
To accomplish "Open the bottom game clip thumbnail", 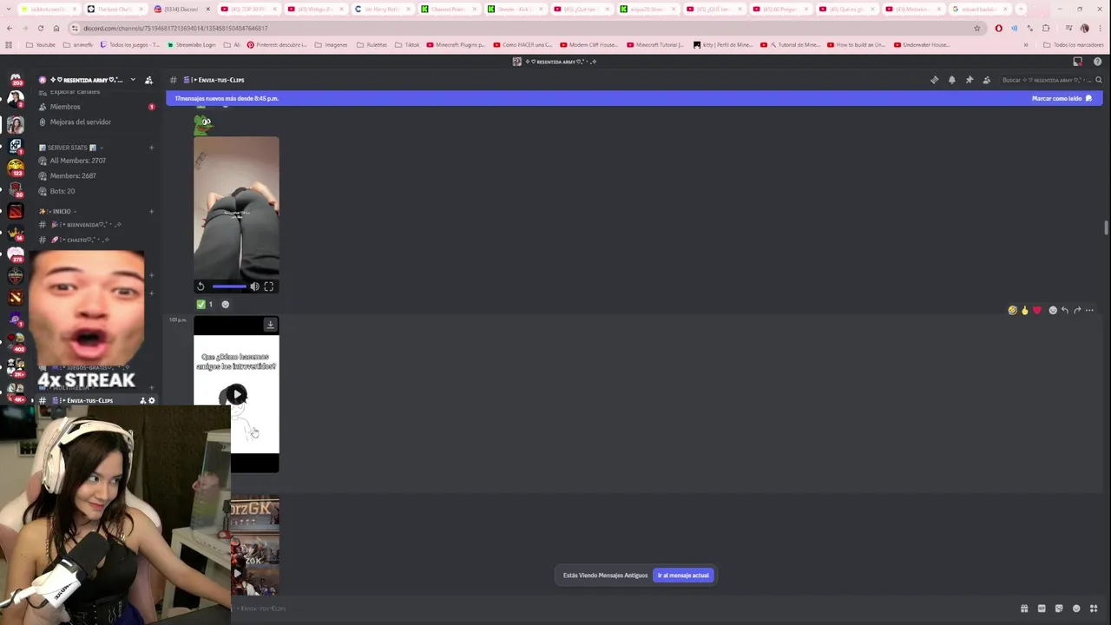I will click(254, 545).
